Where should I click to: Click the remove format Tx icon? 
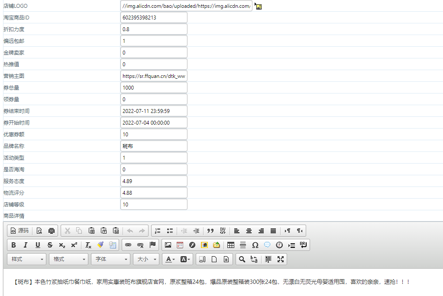(88, 245)
